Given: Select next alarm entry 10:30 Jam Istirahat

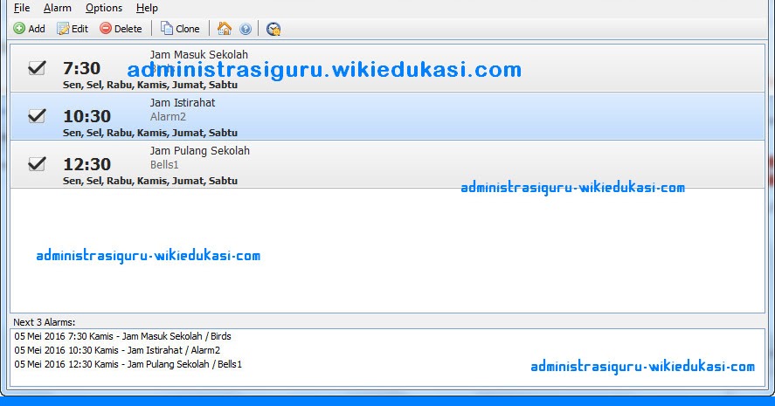Looking at the screenshot, I should (x=117, y=350).
